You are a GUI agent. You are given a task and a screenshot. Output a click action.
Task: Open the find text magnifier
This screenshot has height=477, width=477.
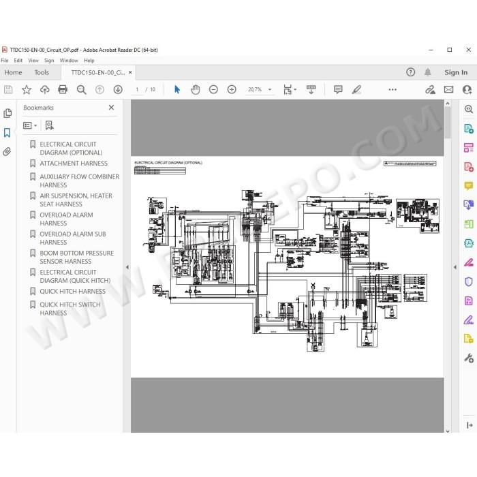(x=81, y=89)
